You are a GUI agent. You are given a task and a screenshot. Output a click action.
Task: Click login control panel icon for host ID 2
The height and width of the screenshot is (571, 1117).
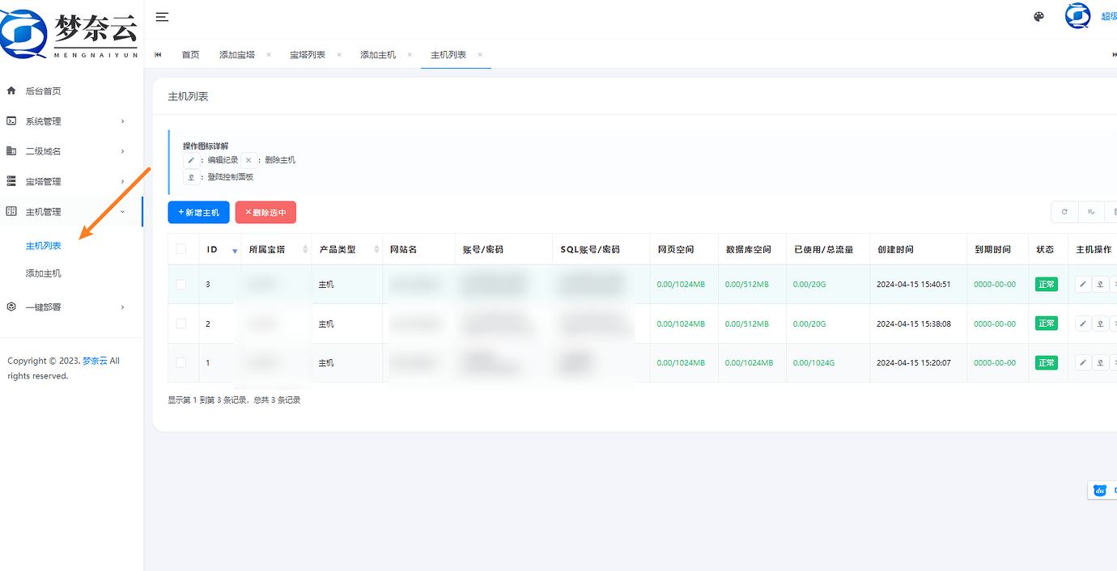(1100, 324)
